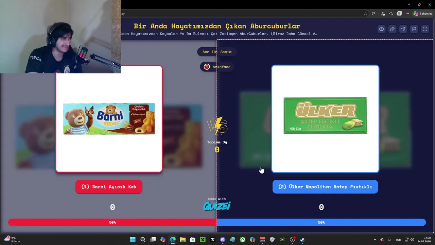Open Xbox app from taskbar

coord(242,240)
